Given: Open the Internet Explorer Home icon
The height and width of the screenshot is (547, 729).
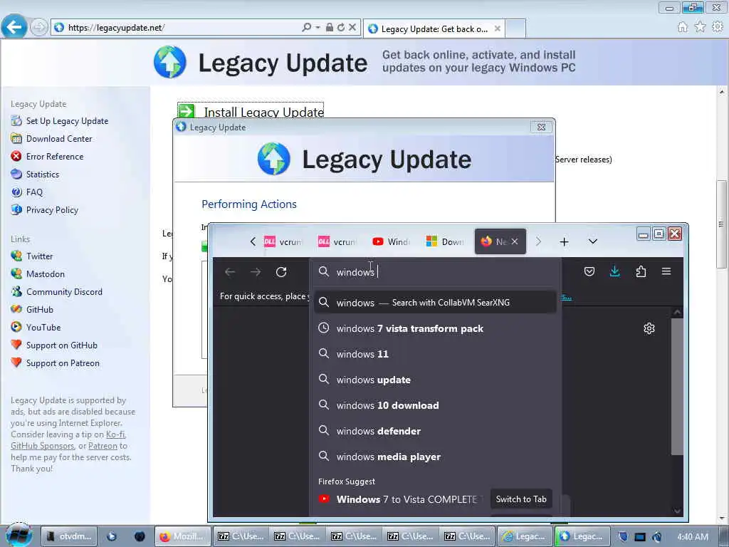Looking at the screenshot, I should (x=683, y=27).
